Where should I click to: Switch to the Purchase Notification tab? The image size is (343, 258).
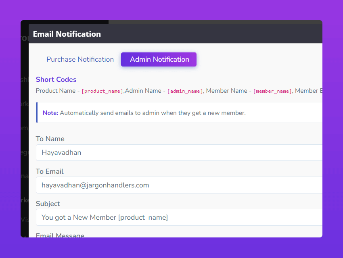(x=80, y=59)
